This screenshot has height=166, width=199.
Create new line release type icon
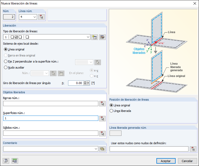(95, 37)
